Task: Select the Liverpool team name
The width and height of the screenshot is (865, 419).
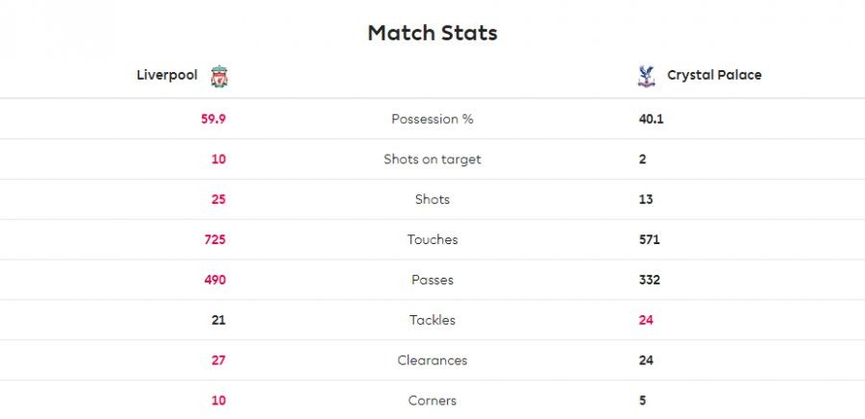Action: (168, 75)
